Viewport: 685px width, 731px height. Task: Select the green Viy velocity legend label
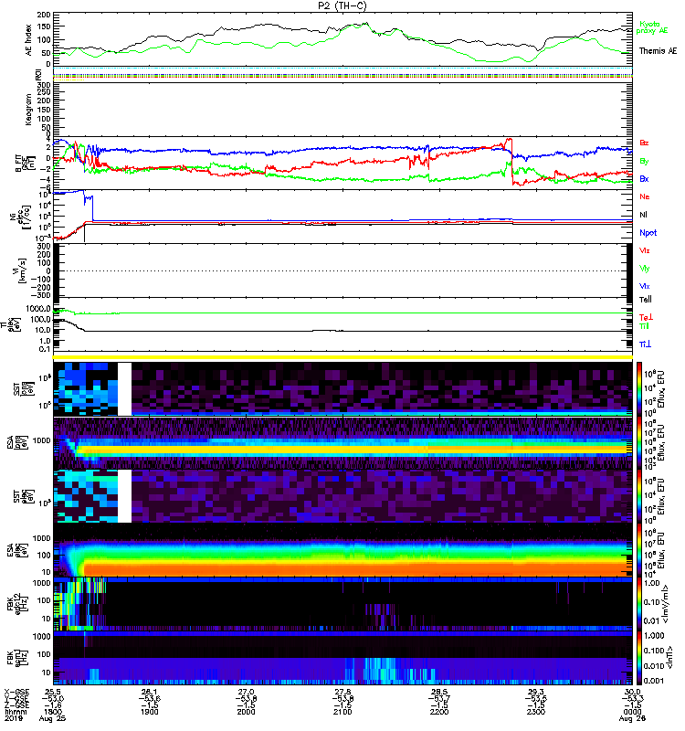(645, 269)
